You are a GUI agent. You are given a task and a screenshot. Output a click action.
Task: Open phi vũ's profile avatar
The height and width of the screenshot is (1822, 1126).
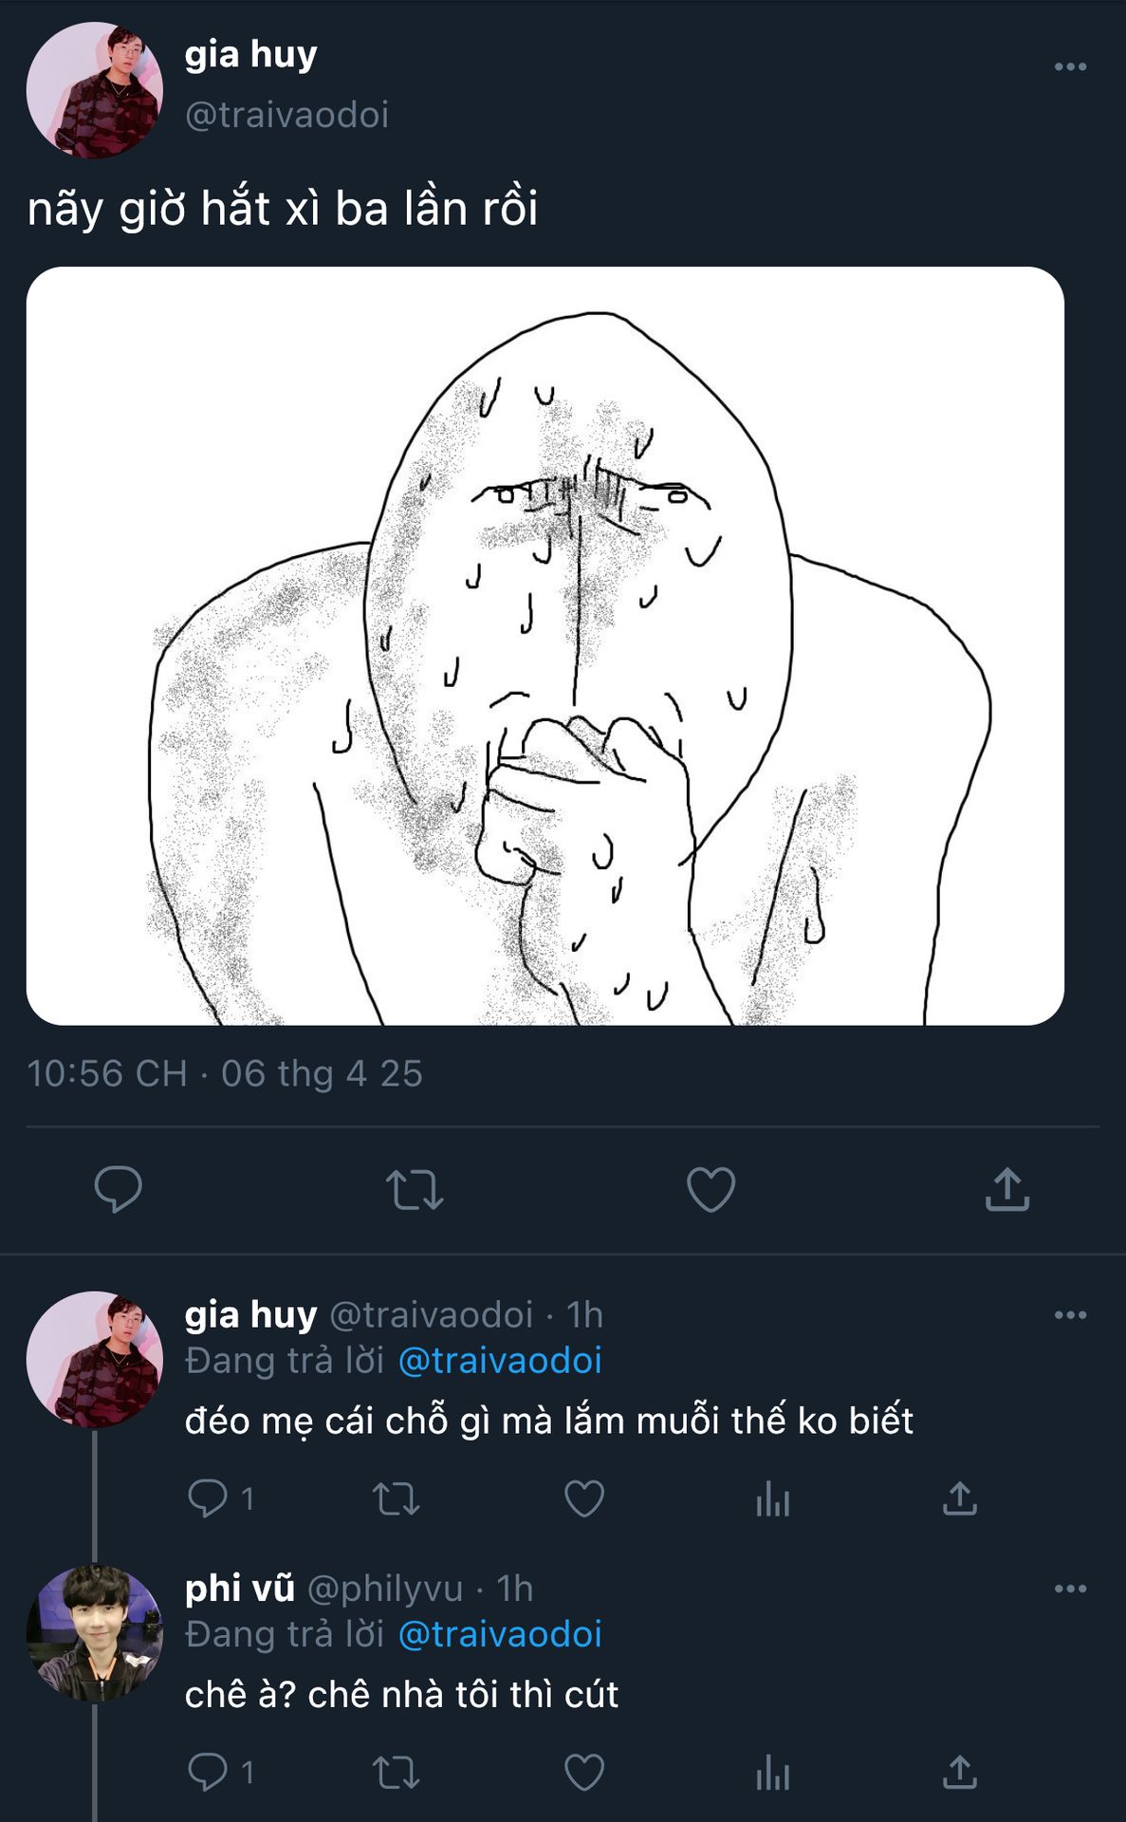click(94, 1632)
